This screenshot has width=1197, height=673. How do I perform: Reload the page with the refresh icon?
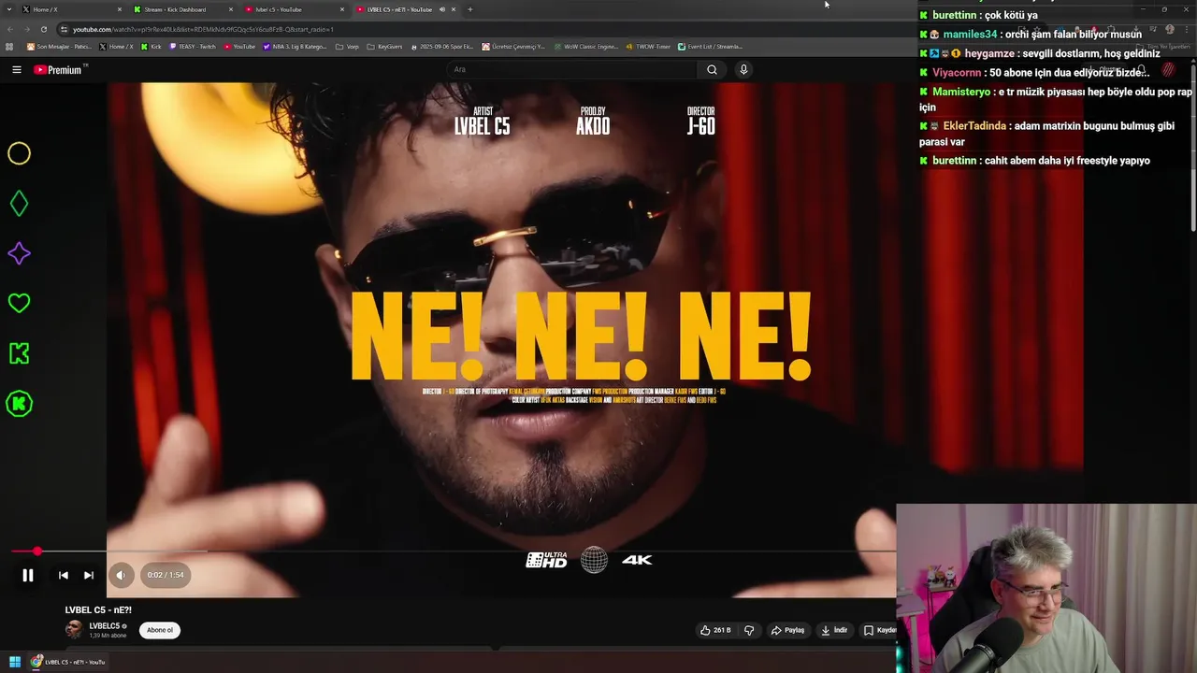pos(44,29)
